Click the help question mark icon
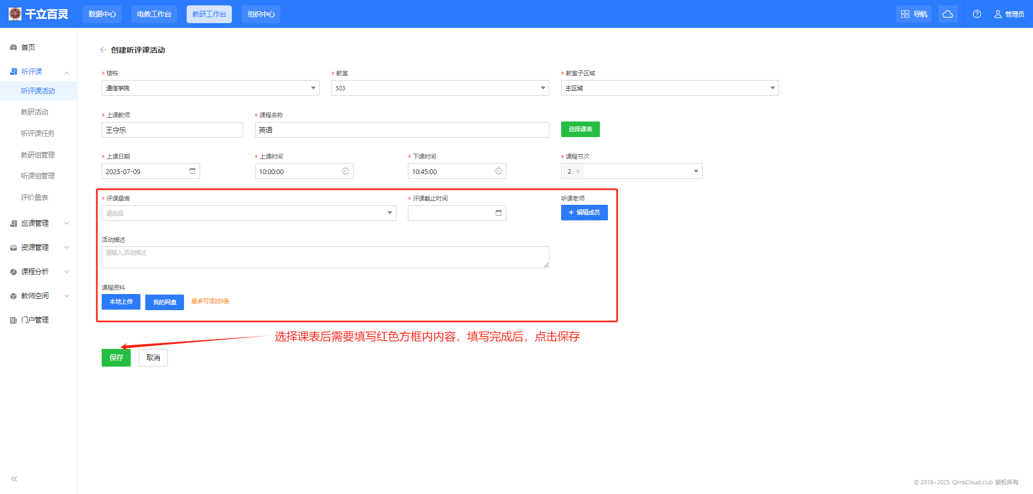 coord(977,14)
